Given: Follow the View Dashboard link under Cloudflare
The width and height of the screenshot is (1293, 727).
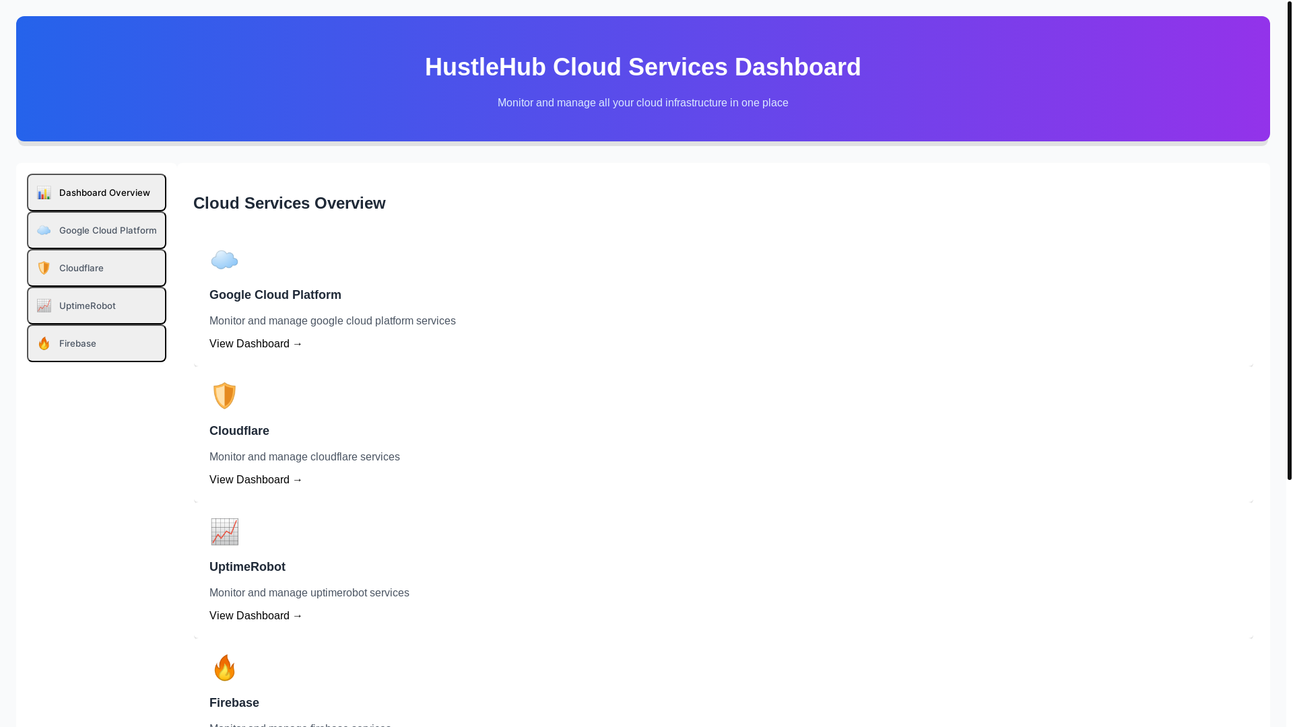Looking at the screenshot, I should (x=256, y=480).
